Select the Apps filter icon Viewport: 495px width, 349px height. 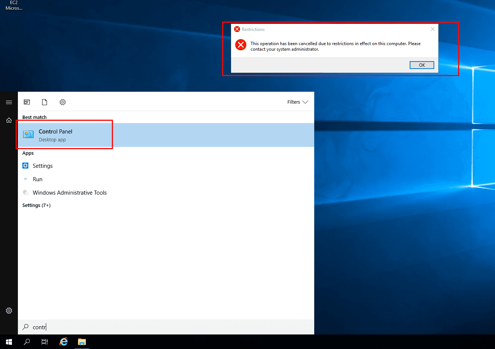pyautogui.click(x=27, y=102)
